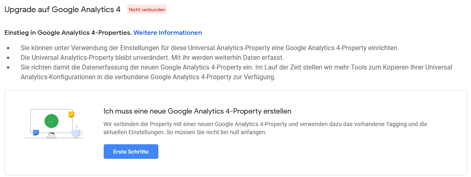Click the white monitor screen in the illustration
471x177 pixels.
51,121
